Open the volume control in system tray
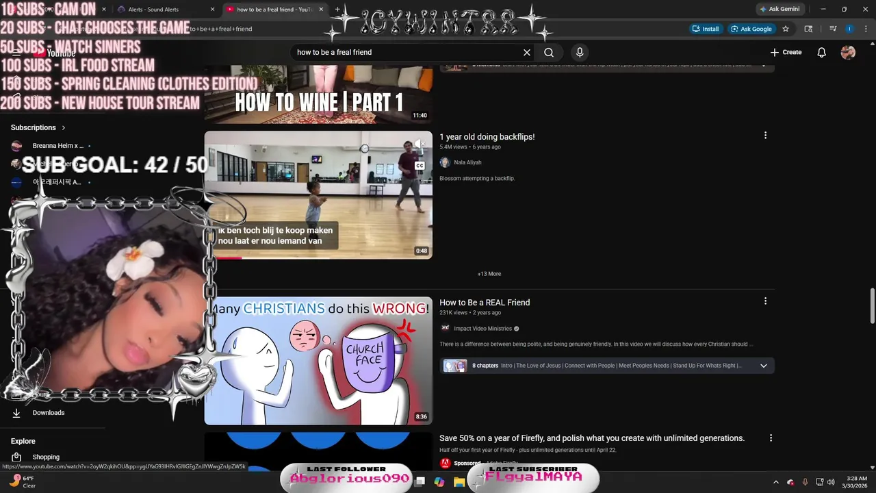876x493 pixels. coord(830,482)
